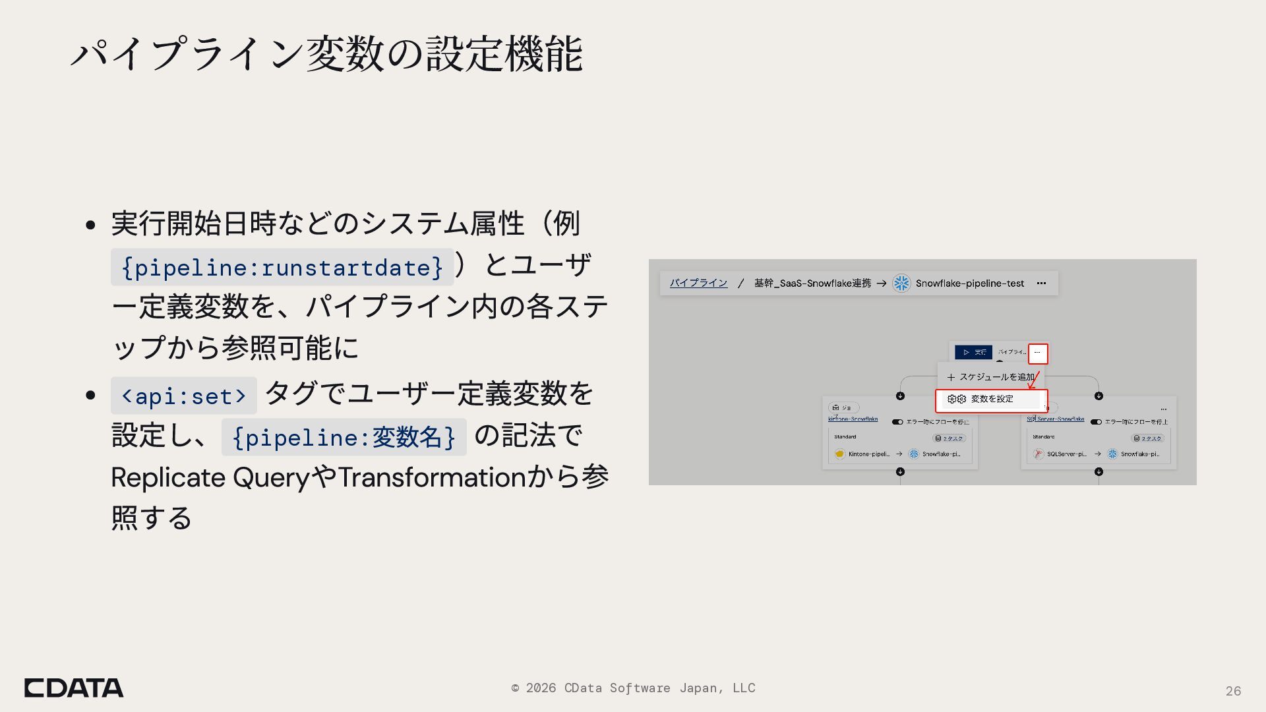The height and width of the screenshot is (712, 1266).
Task: Choose スケジュールを追加 from the menu
Action: [x=990, y=377]
